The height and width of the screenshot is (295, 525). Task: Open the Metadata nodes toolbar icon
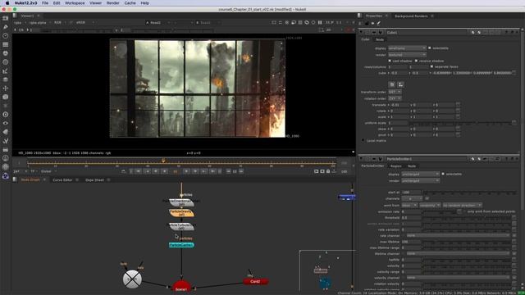click(6, 132)
